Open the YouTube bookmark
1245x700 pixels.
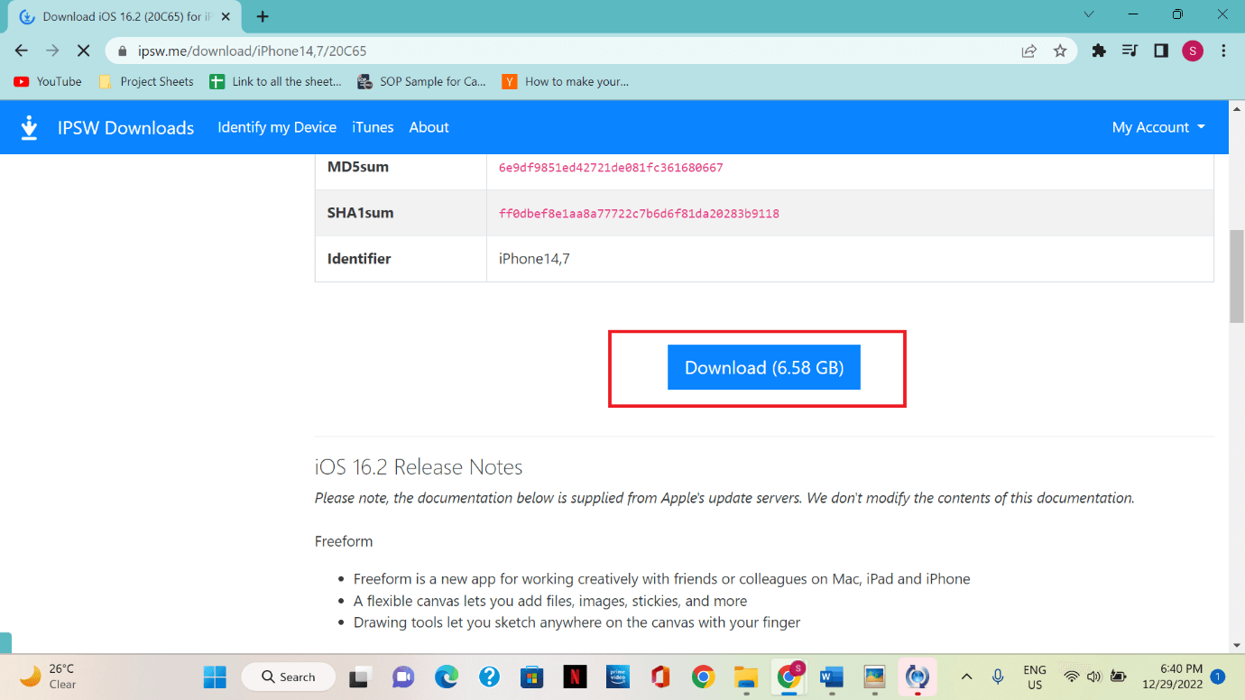(47, 81)
